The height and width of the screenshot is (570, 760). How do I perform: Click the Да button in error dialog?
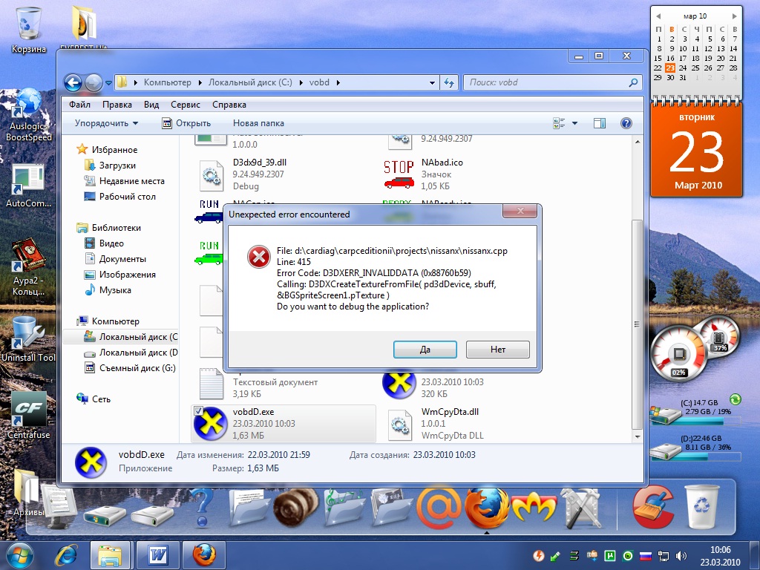[425, 350]
